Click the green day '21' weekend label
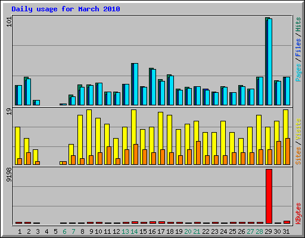Screen dimensions: 305x238 pyautogui.click(x=197, y=231)
